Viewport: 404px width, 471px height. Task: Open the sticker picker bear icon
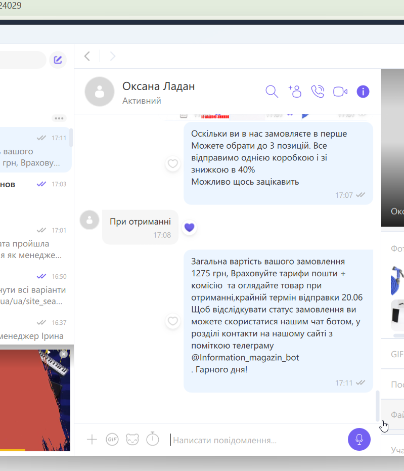coord(132,440)
